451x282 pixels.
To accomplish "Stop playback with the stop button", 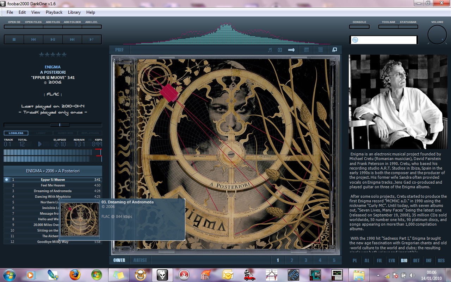I will 14,39.
